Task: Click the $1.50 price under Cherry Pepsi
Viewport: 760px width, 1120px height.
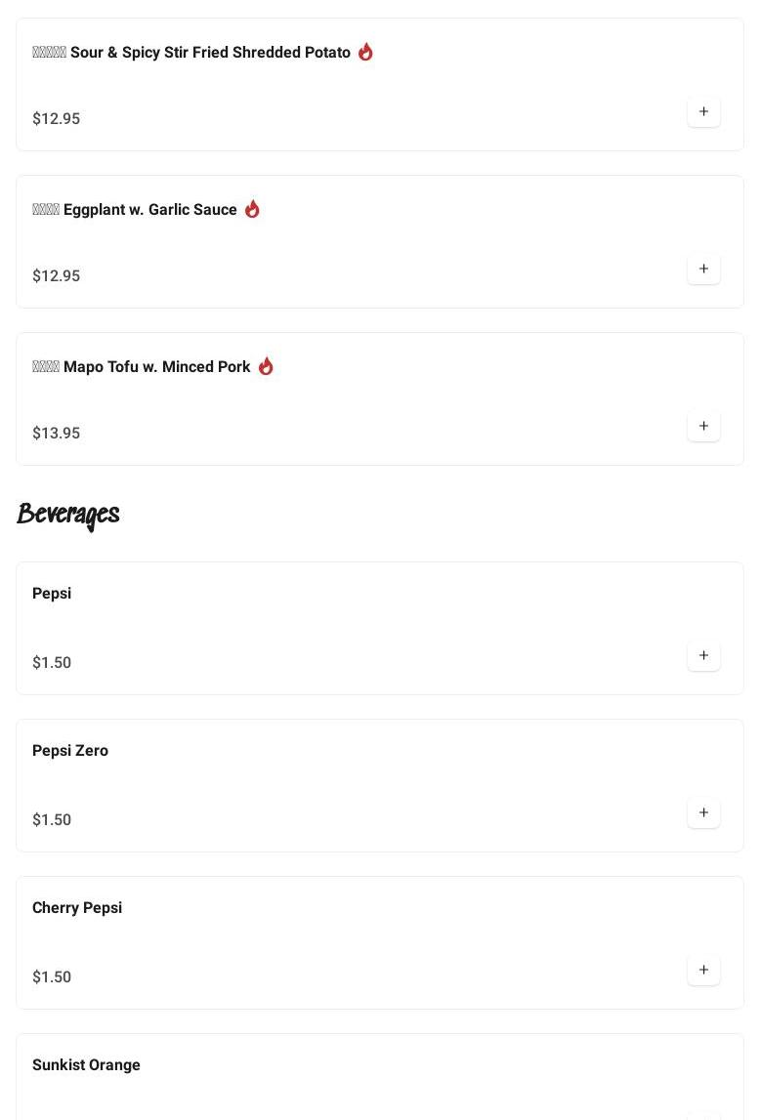Action: point(52,977)
